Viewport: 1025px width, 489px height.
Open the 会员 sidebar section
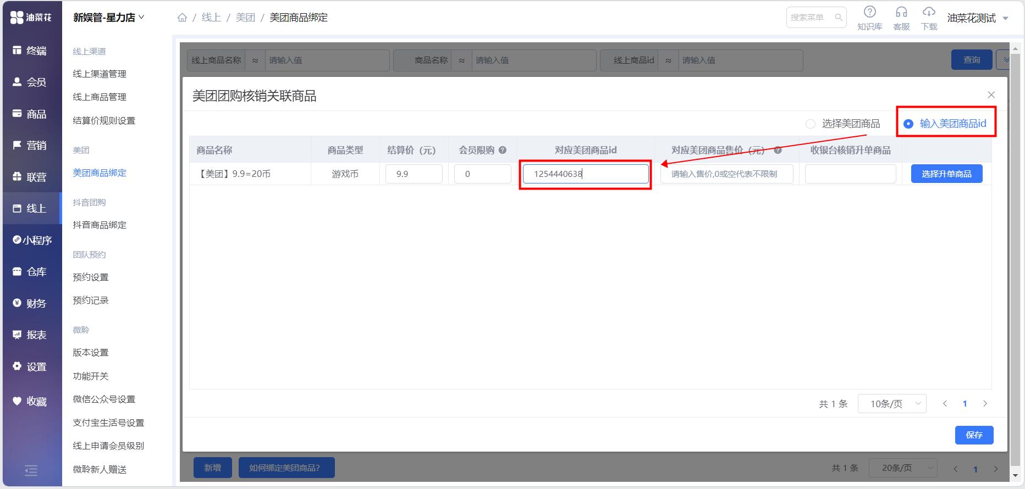[x=31, y=82]
